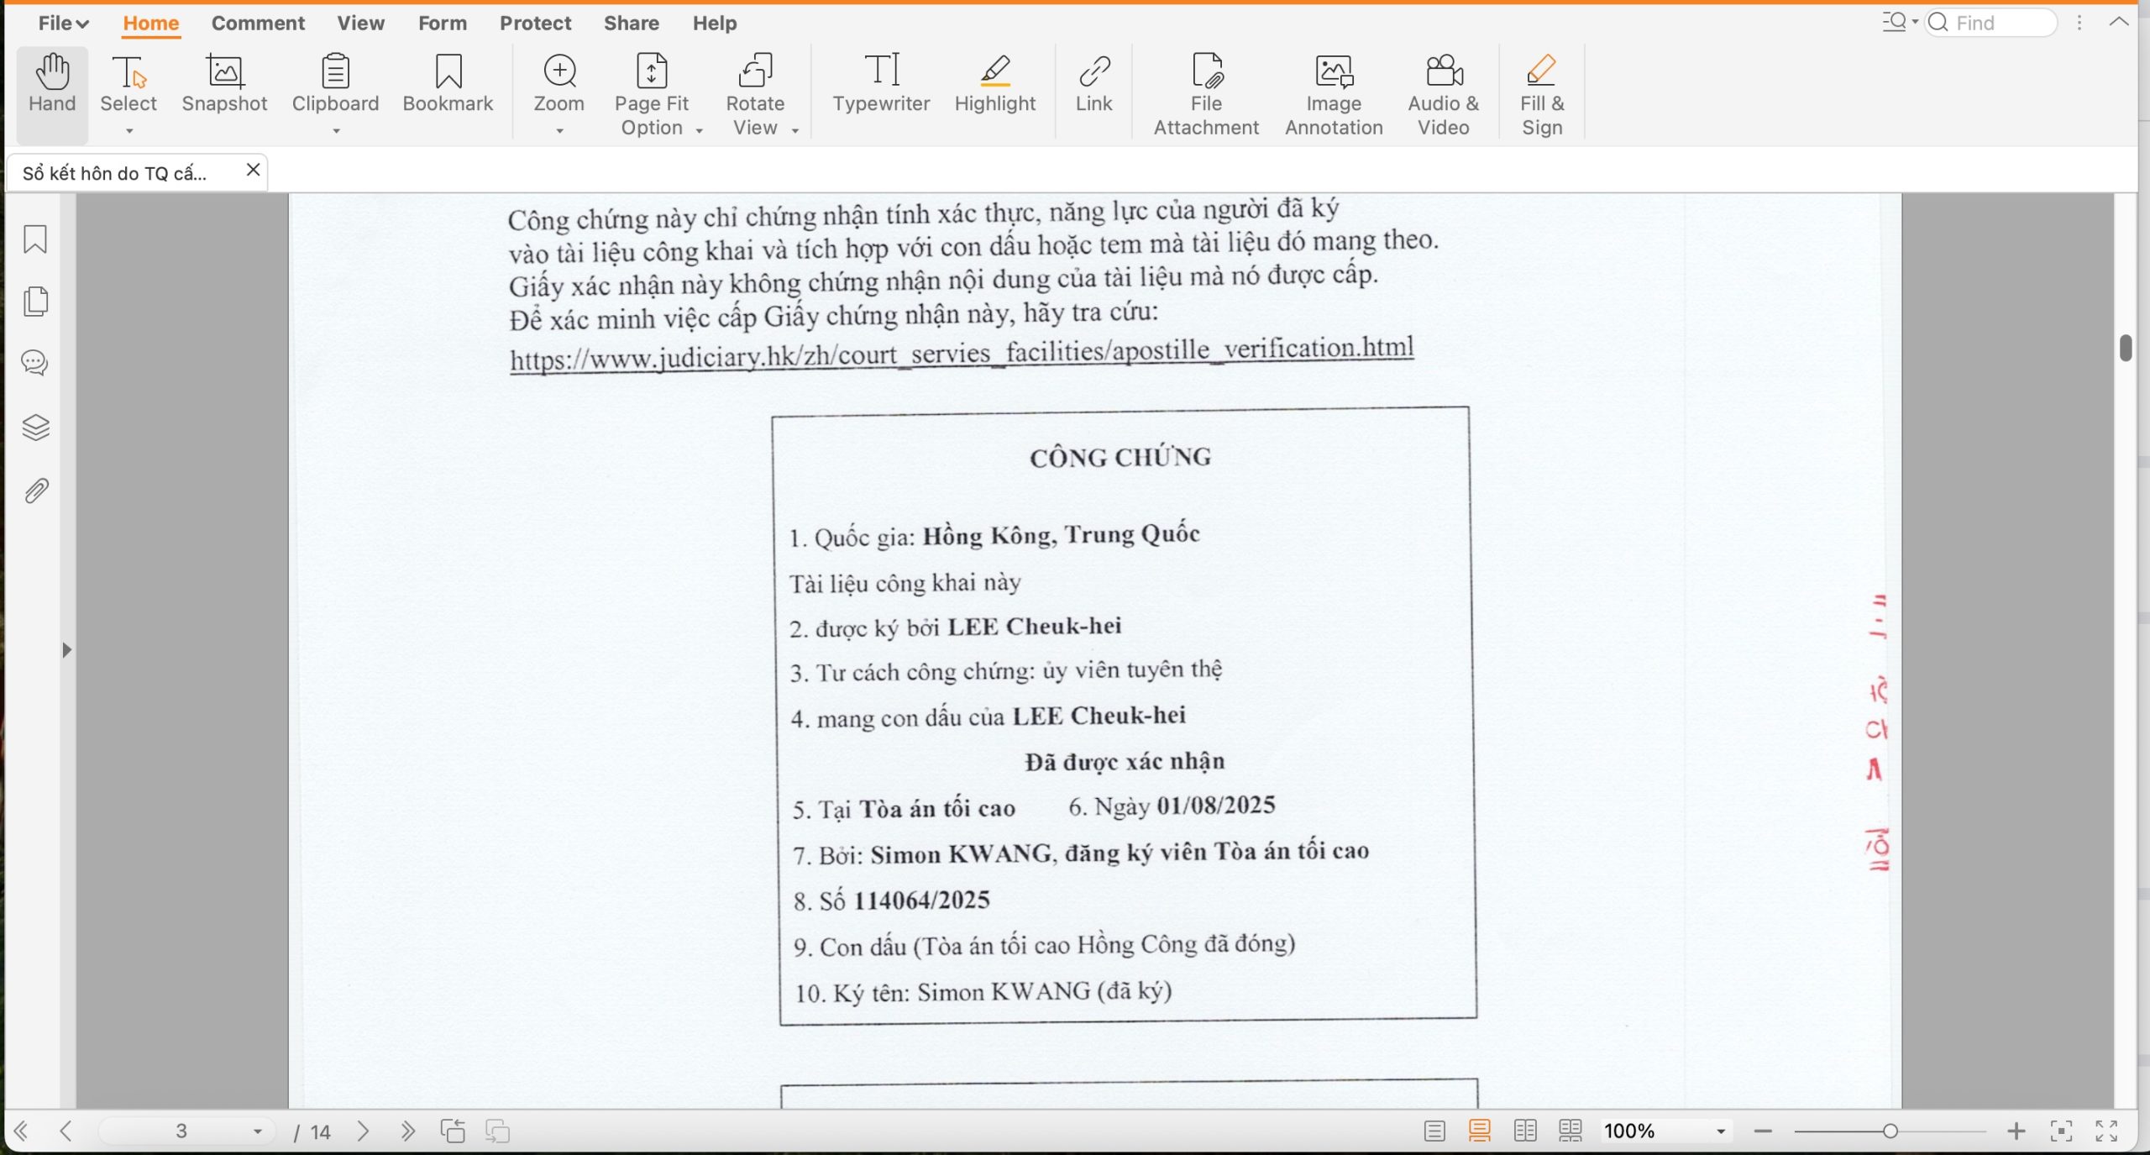Open the Comments sidebar panel
Screen dimensions: 2150x1155
tap(35, 363)
